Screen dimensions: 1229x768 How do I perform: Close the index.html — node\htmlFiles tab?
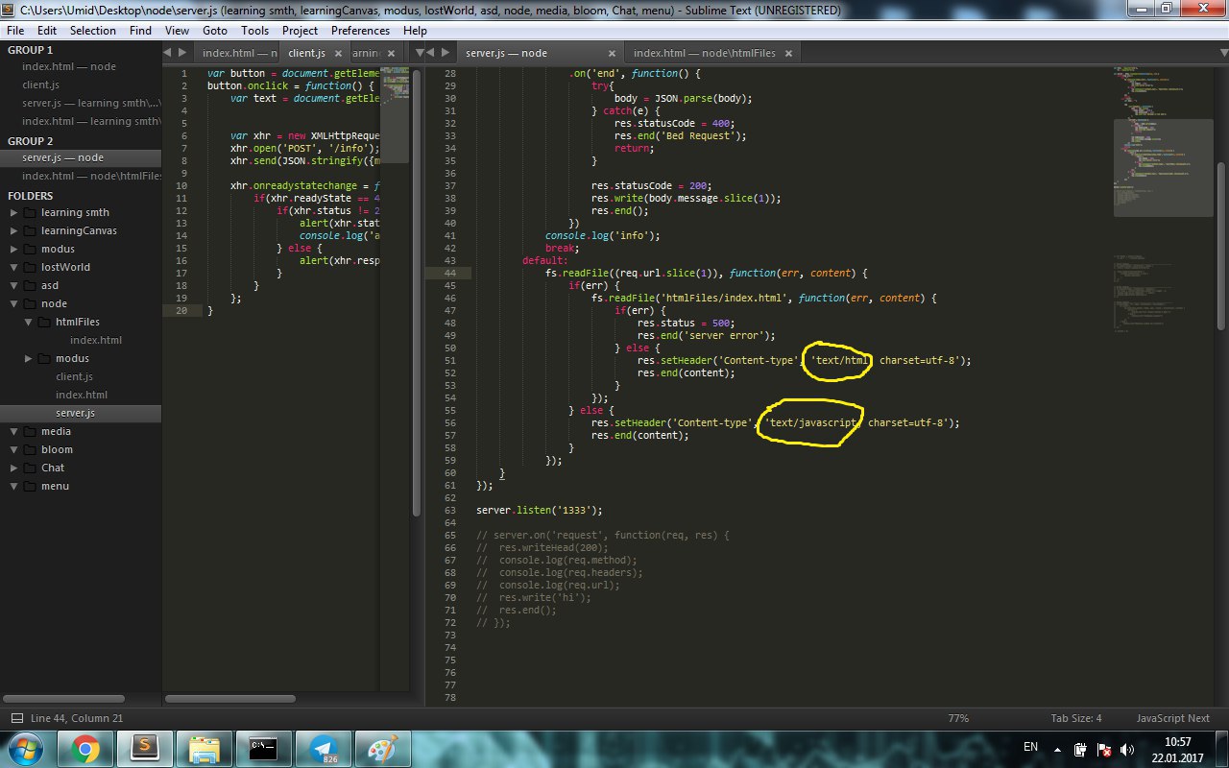point(789,53)
